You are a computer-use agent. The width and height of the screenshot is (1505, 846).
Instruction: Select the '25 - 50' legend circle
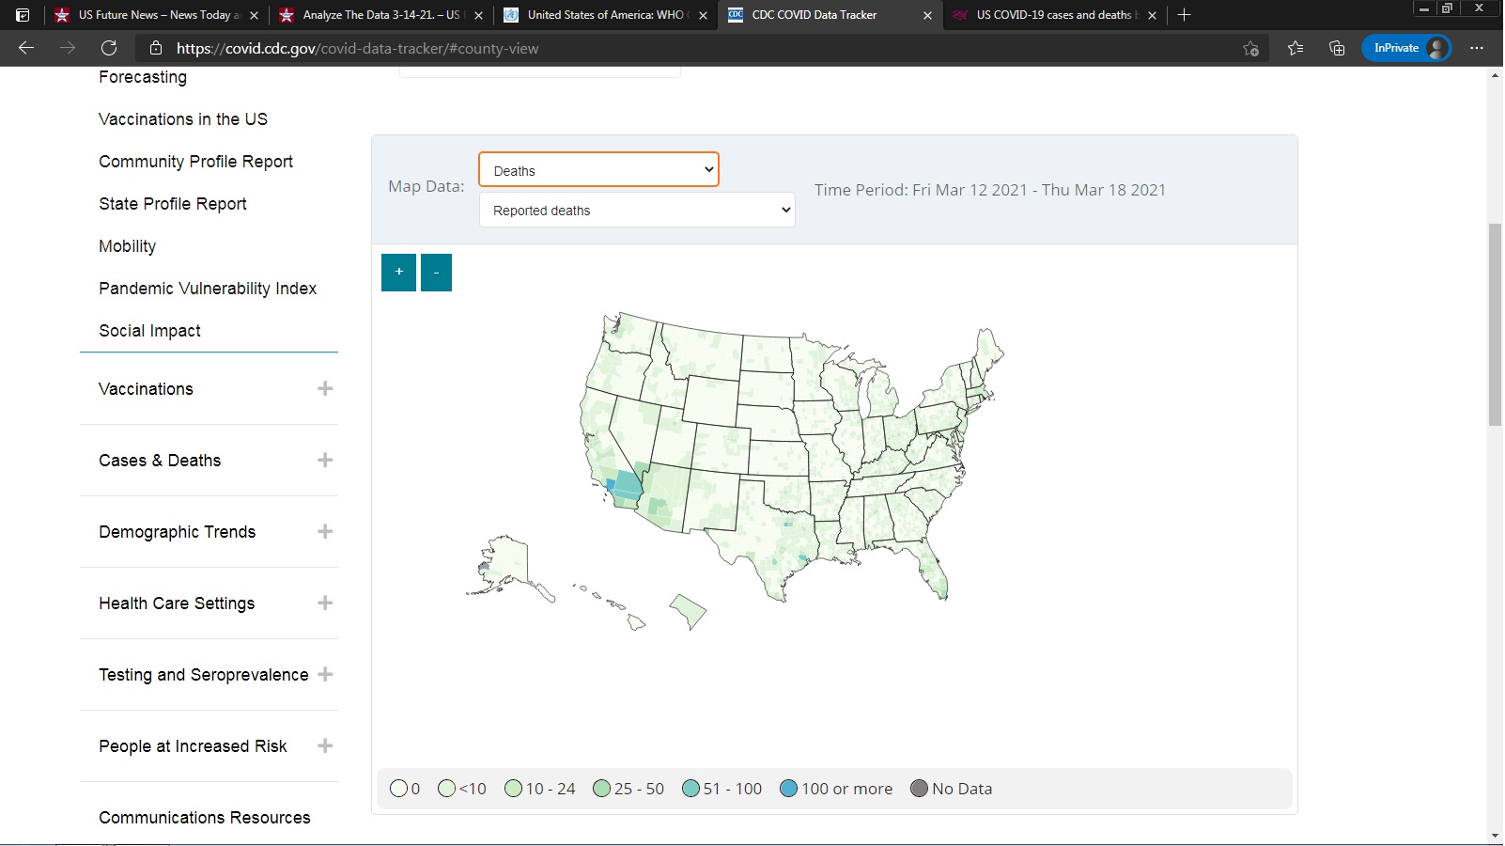602,789
